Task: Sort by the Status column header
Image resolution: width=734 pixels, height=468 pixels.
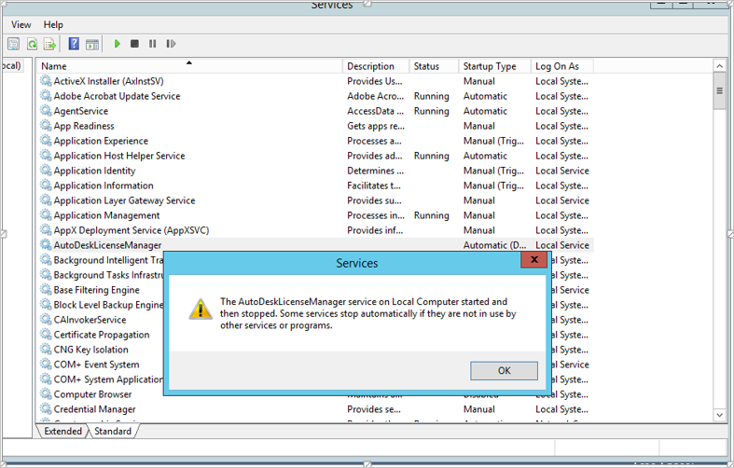Action: 434,66
